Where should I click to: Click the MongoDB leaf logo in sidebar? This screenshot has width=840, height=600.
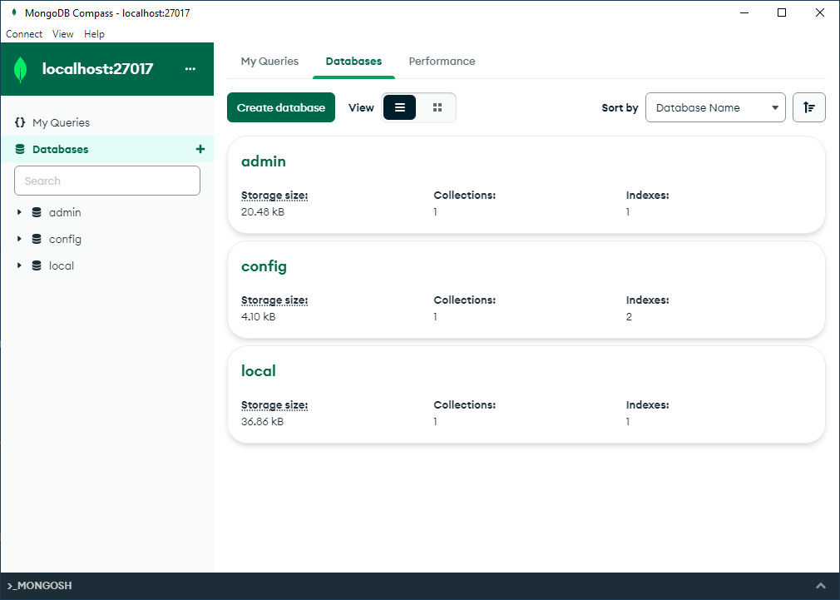coord(21,69)
